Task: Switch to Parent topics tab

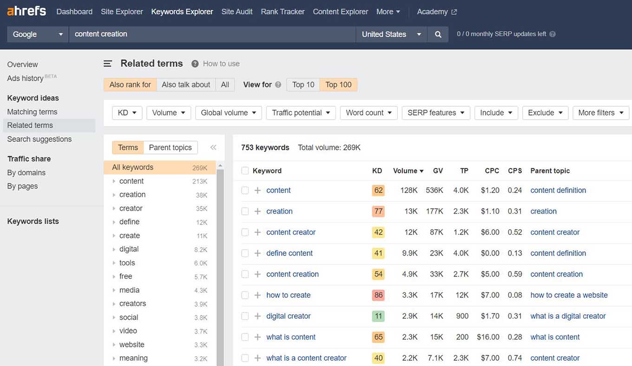Action: tap(171, 148)
